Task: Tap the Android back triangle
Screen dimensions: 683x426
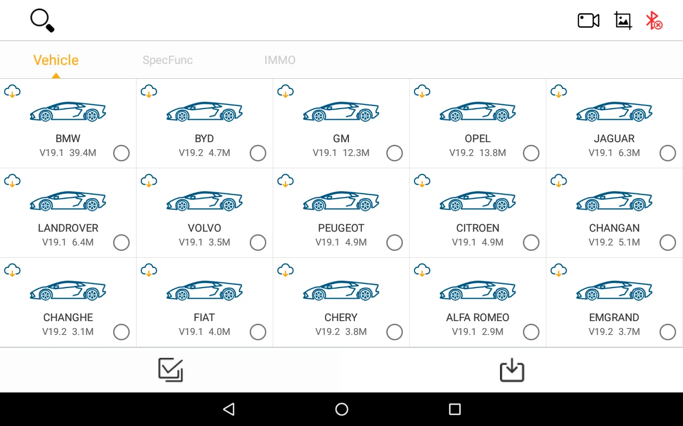Action: [228, 409]
